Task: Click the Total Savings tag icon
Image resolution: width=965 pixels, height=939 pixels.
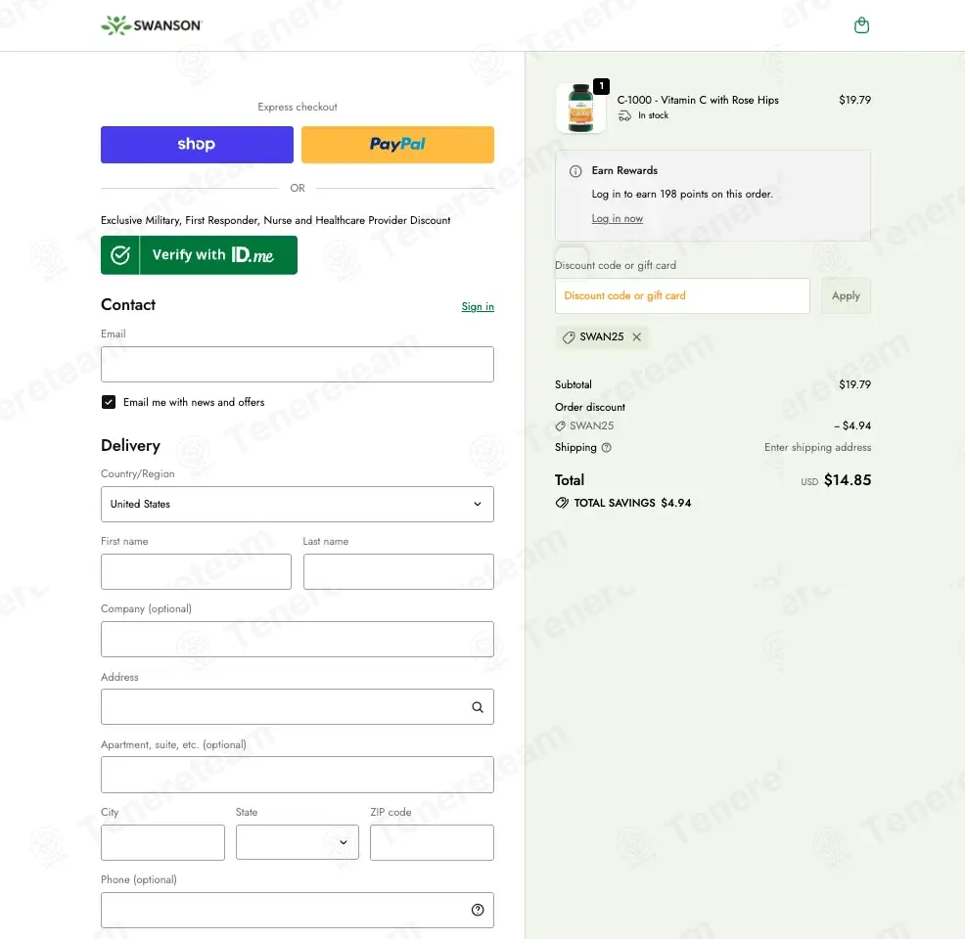Action: 562,503
